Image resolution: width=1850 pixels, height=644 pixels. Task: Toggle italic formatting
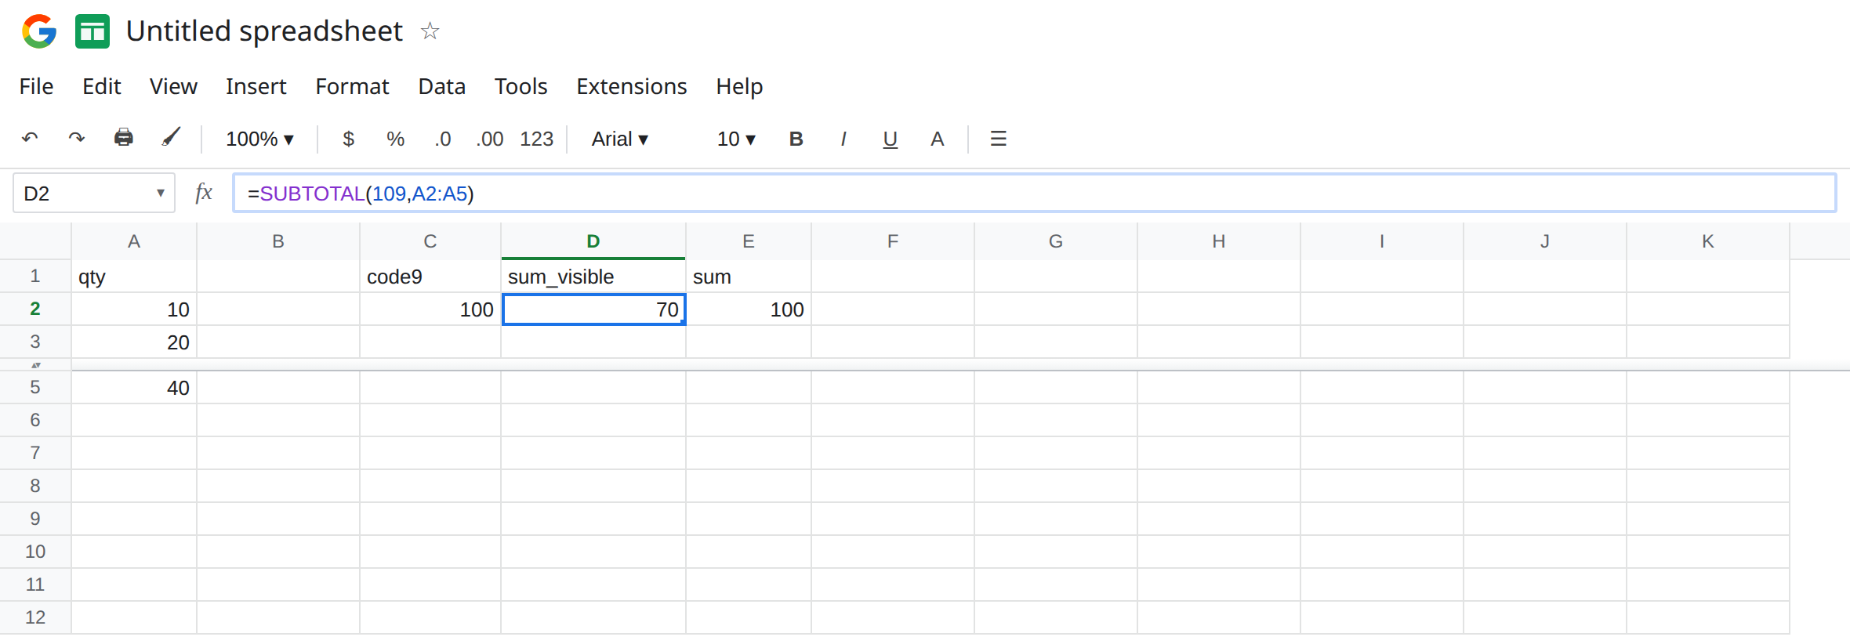(x=843, y=139)
